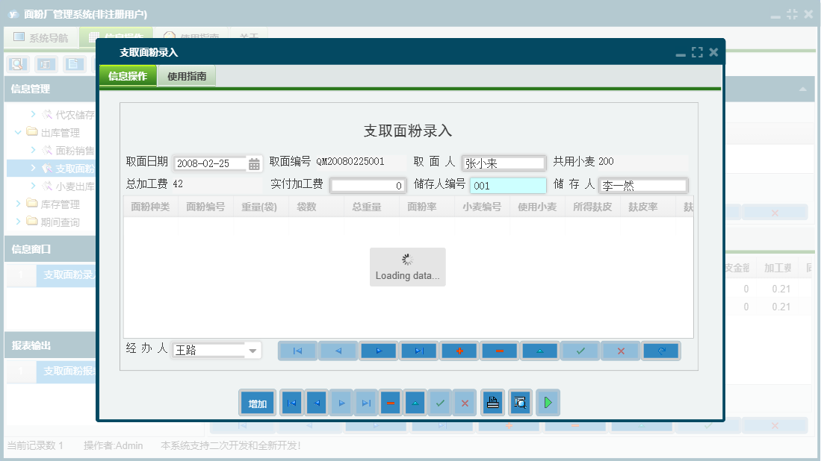Click the refresh data icon

pos(660,350)
